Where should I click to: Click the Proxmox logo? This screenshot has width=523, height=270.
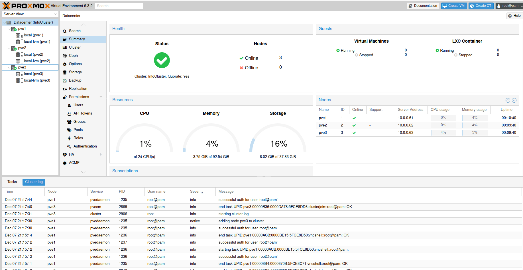tap(26, 6)
